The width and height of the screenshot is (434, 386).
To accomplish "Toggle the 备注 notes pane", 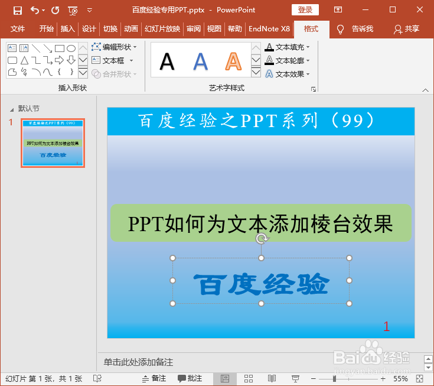I will coord(154,378).
